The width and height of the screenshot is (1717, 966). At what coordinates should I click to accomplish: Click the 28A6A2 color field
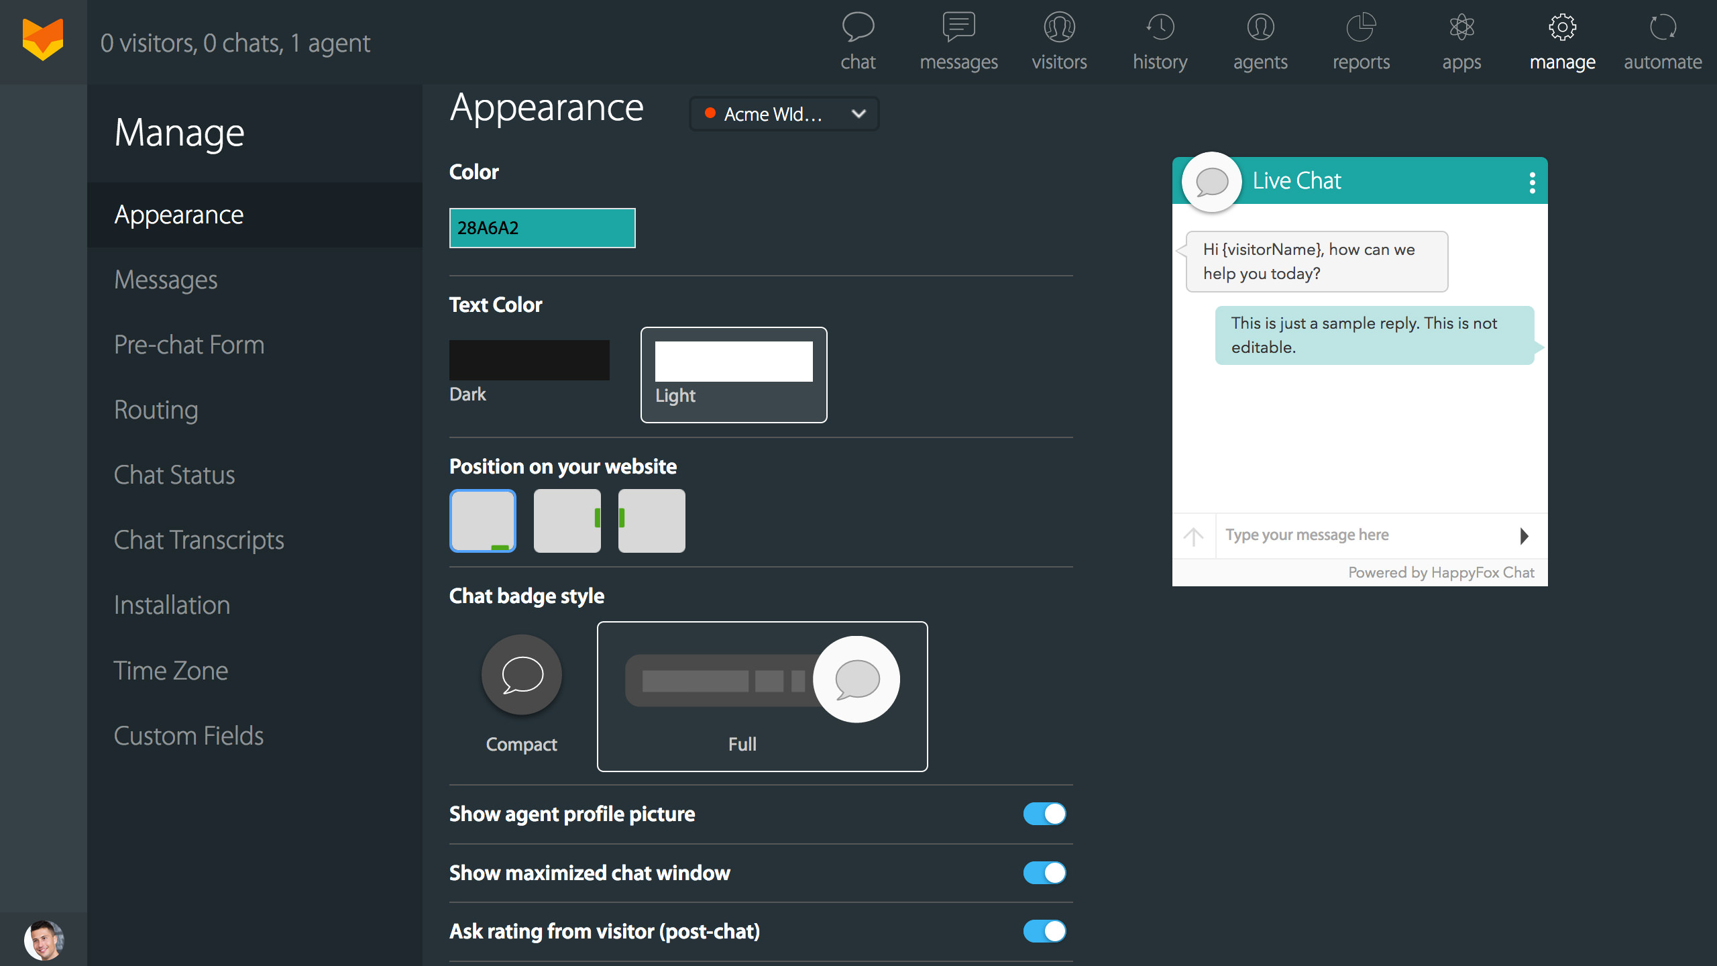point(542,228)
